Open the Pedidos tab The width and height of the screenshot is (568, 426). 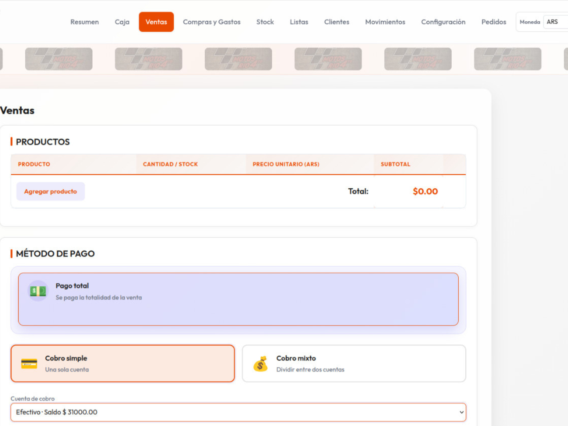pos(493,22)
